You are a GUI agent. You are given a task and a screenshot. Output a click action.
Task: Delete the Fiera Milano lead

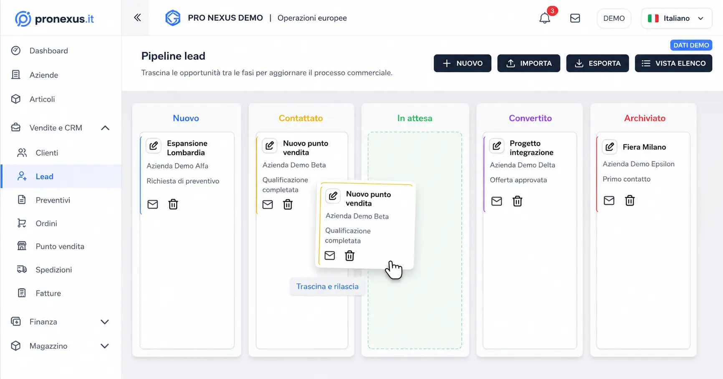point(630,200)
